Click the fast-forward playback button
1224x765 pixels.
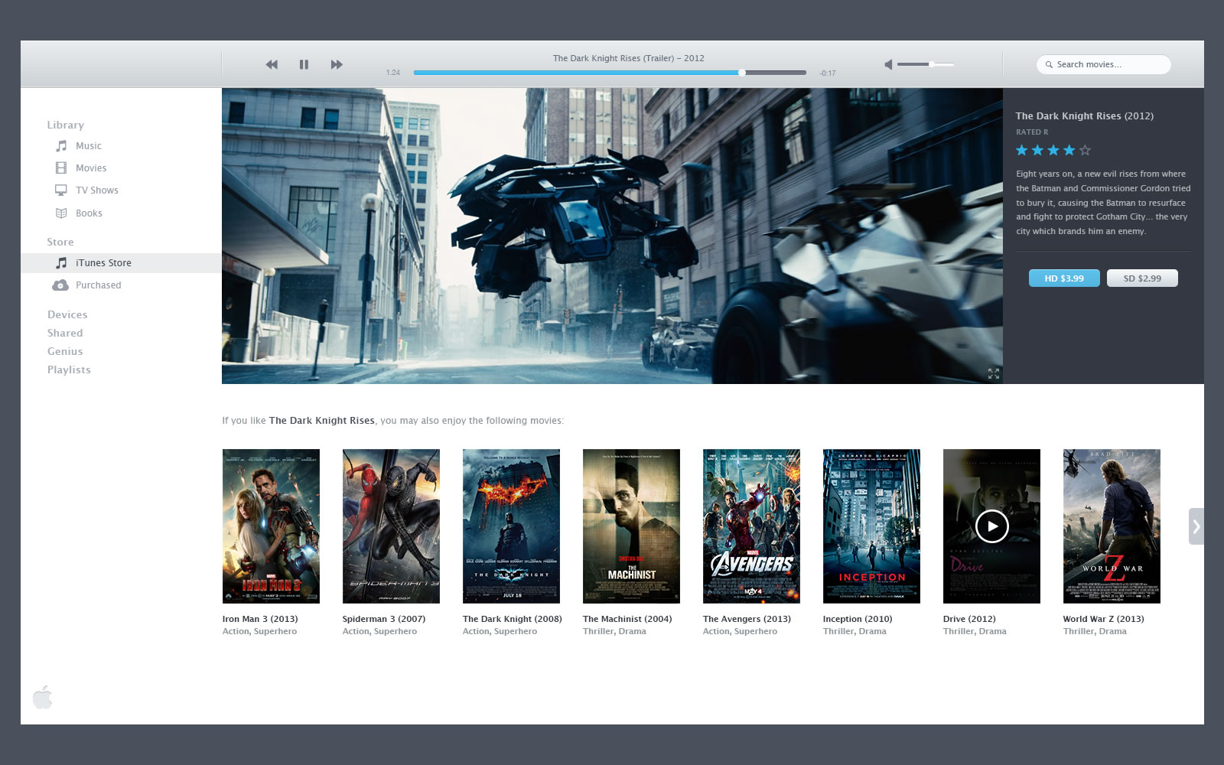pyautogui.click(x=337, y=64)
